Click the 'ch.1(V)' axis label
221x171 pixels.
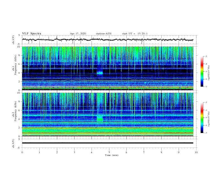(13, 40)
